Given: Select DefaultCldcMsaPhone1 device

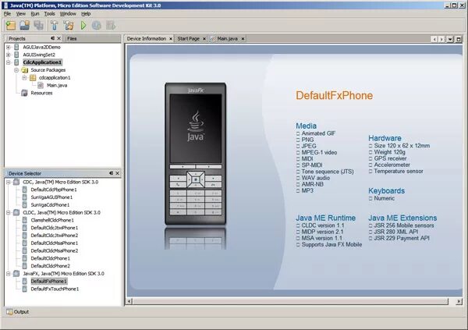Looking at the screenshot, I should tap(55, 243).
